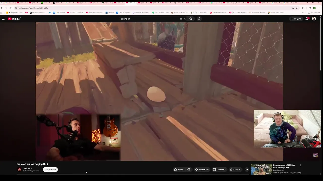This screenshot has height=181, width=323.
Task: Open the Matches bookmark
Action: [x=110, y=13]
